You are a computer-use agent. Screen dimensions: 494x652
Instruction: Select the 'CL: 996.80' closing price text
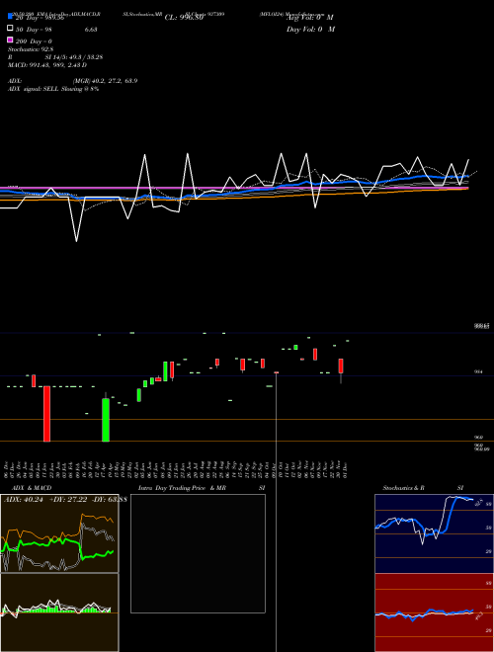[x=184, y=18]
